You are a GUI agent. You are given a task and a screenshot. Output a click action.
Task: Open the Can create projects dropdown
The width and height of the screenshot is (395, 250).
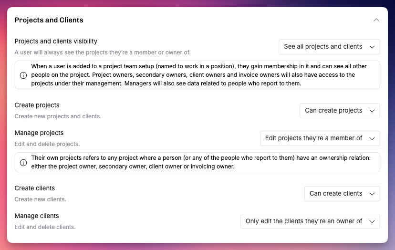click(340, 111)
